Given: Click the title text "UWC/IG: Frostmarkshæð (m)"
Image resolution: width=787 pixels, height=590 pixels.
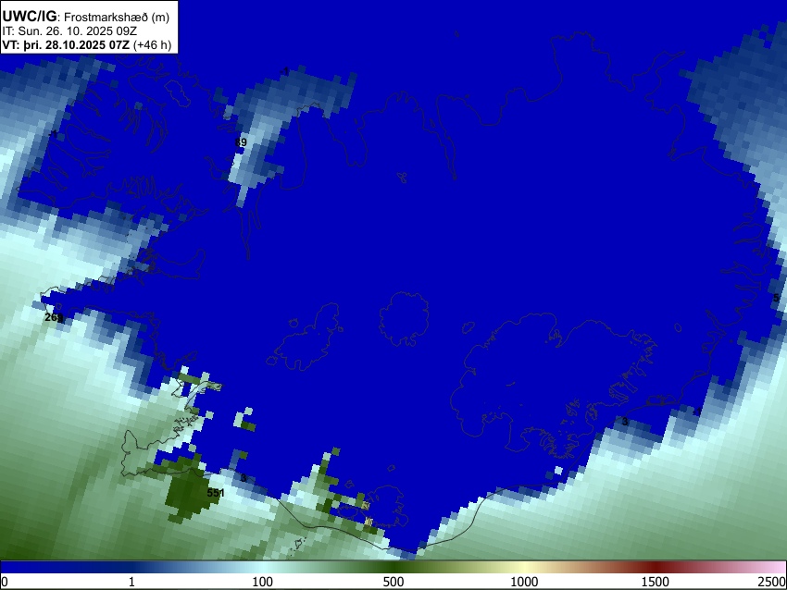Looking at the screenshot, I should coord(86,17).
